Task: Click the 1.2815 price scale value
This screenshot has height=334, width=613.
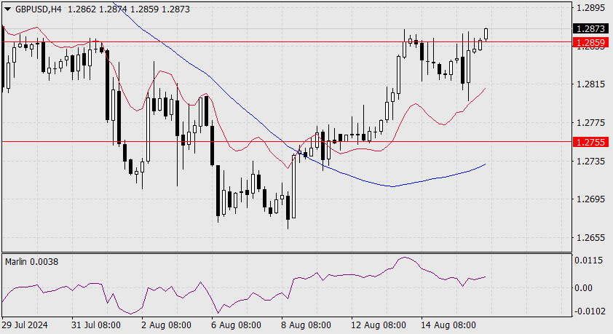Action: [x=590, y=84]
